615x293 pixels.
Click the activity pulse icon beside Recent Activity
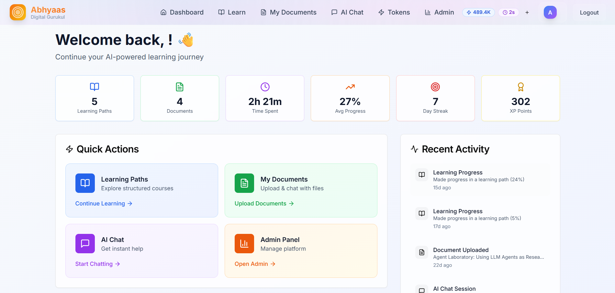click(414, 149)
